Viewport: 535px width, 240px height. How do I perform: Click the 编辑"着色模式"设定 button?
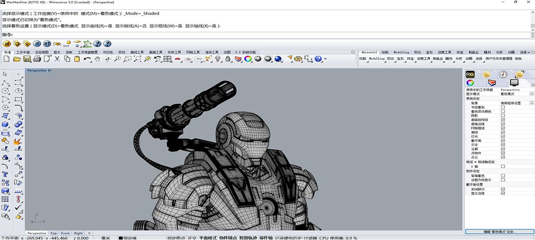(499, 232)
